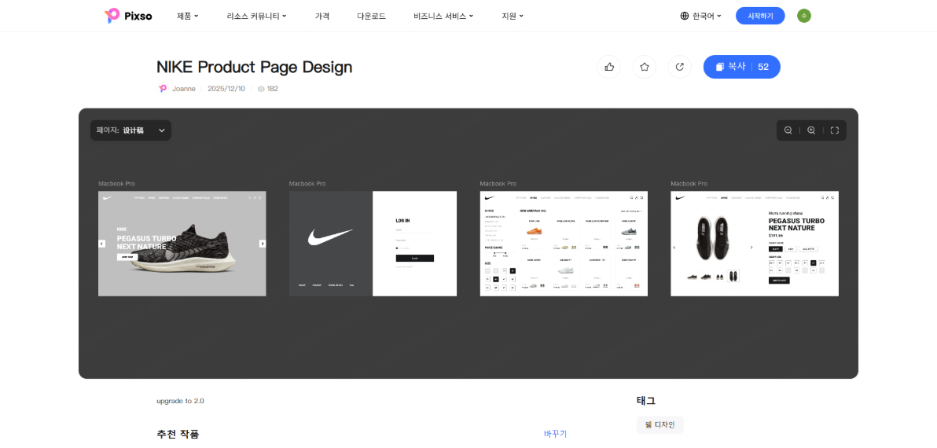Screen dimensions: 937x448
Task: Select the 웹 디자인 tag
Action: pyautogui.click(x=660, y=424)
